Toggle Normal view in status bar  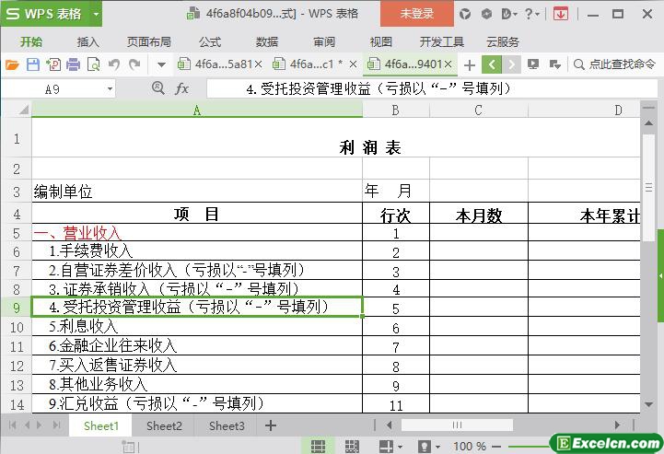pyautogui.click(x=318, y=446)
